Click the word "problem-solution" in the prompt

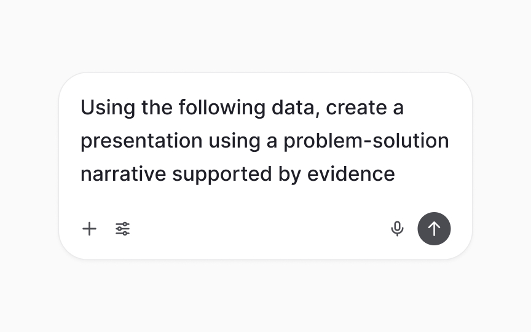point(366,141)
